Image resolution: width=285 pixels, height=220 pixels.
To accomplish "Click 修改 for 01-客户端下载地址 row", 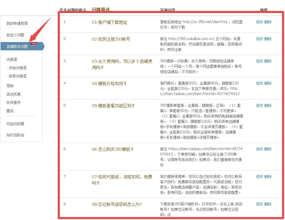I will pos(260,22).
